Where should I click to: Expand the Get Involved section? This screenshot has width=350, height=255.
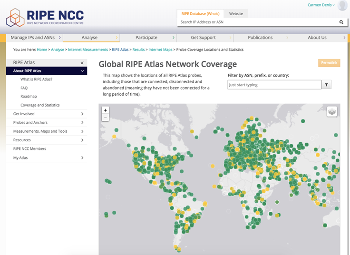82,114
